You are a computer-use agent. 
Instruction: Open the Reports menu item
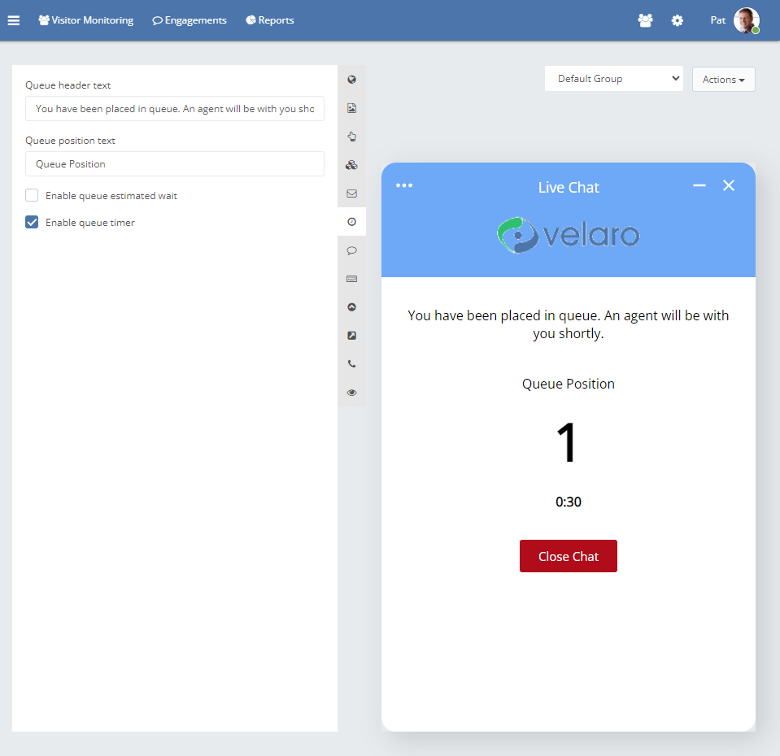coord(269,20)
